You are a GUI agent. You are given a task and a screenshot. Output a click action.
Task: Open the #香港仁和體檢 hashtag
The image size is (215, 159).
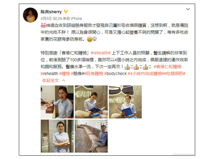(x=167, y=67)
